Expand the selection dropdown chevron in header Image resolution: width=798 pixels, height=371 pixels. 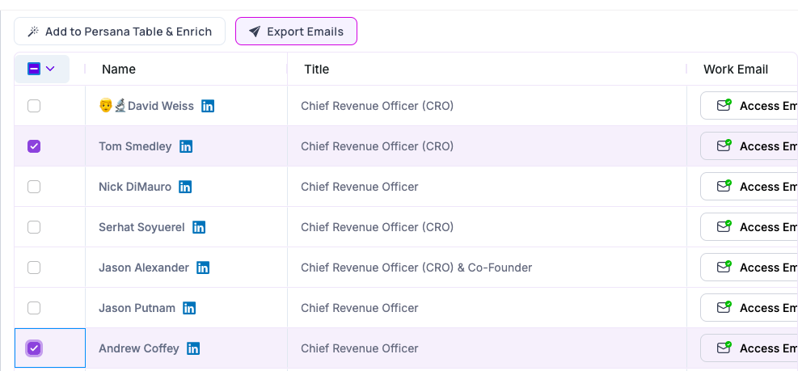coord(51,70)
